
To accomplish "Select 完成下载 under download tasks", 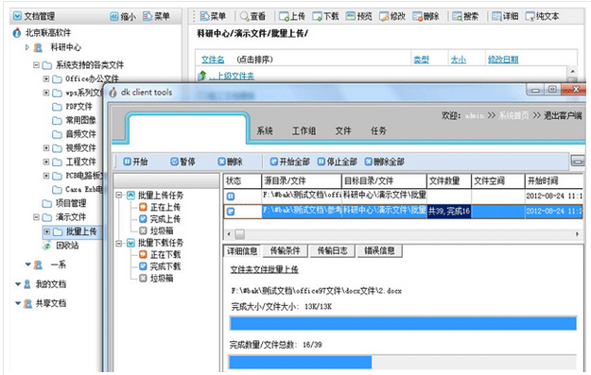I will pyautogui.click(x=165, y=266).
